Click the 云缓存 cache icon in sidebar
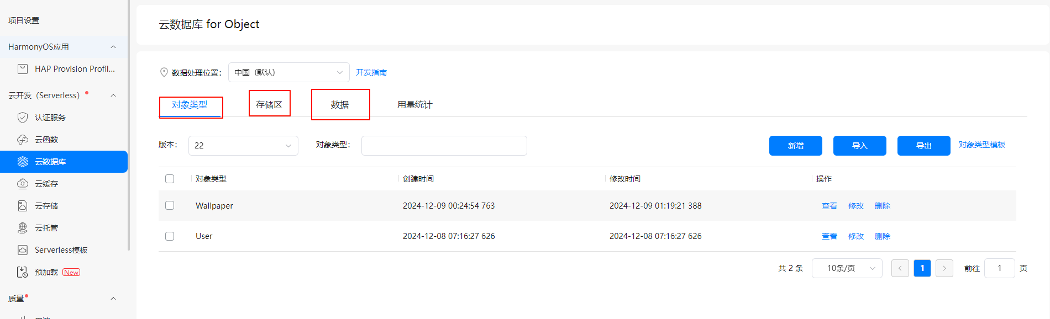The height and width of the screenshot is (319, 1050). point(23,184)
